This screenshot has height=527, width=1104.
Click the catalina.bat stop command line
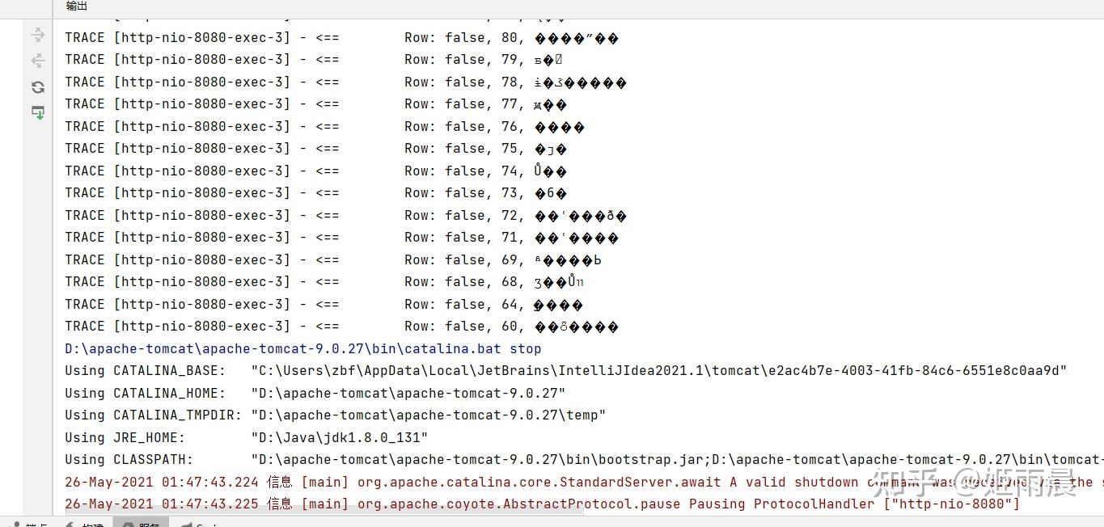tap(302, 349)
